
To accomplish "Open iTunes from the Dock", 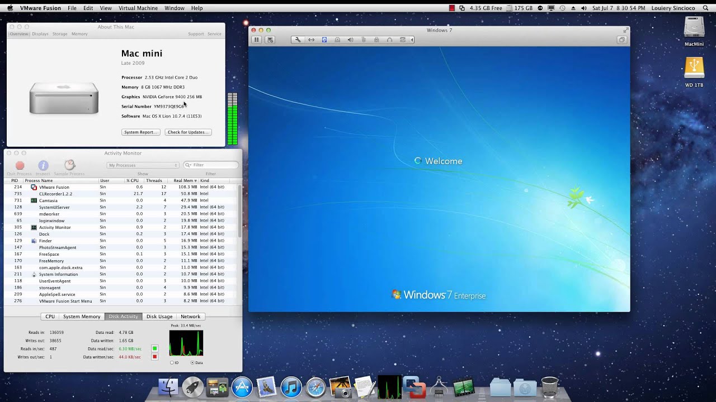I will (291, 387).
